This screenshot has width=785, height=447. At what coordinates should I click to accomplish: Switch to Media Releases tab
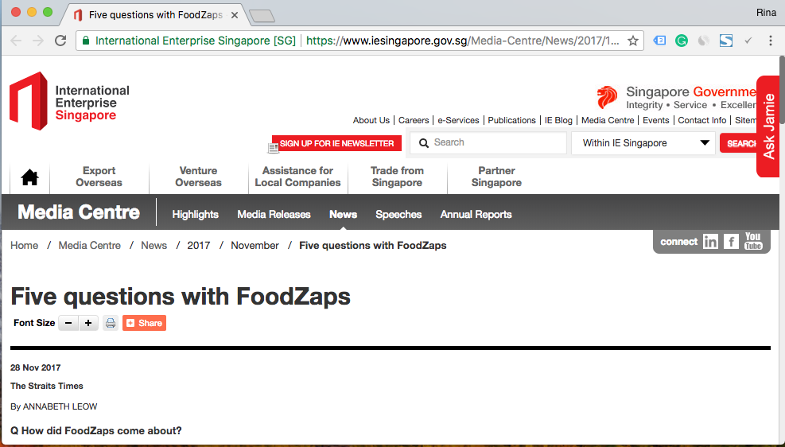point(274,214)
